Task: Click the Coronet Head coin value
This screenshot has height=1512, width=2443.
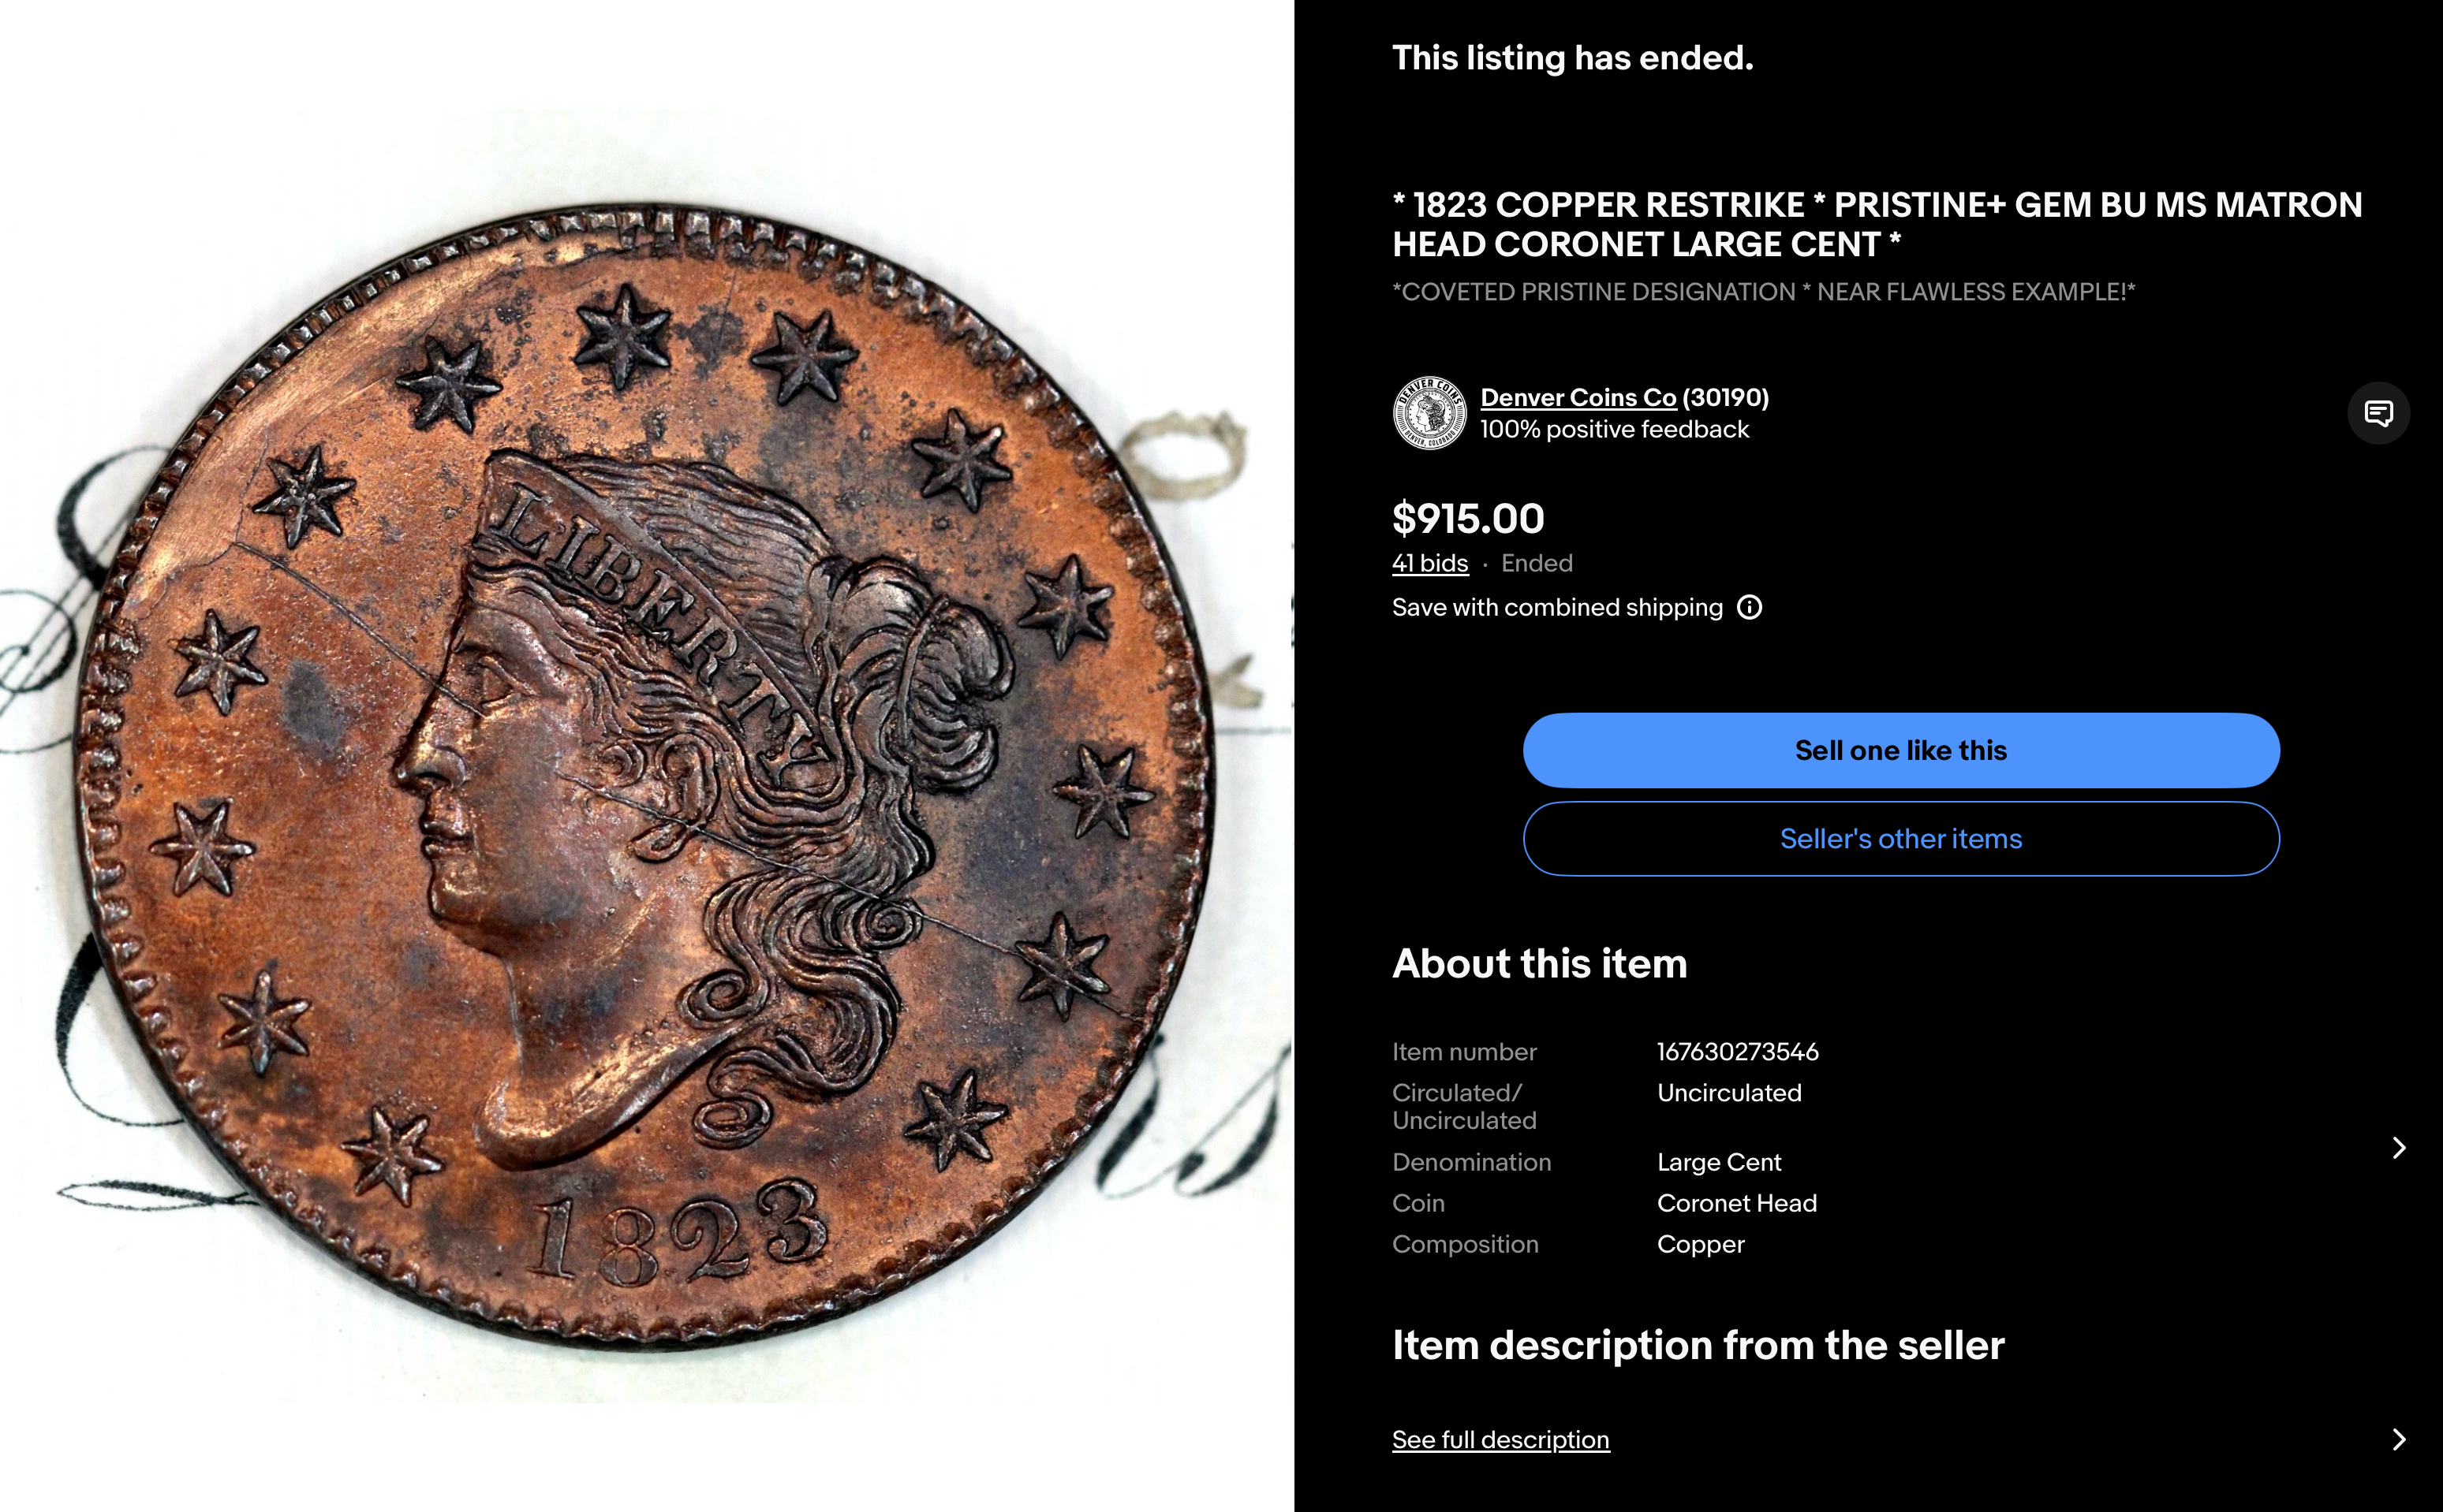Action: tap(1737, 1203)
